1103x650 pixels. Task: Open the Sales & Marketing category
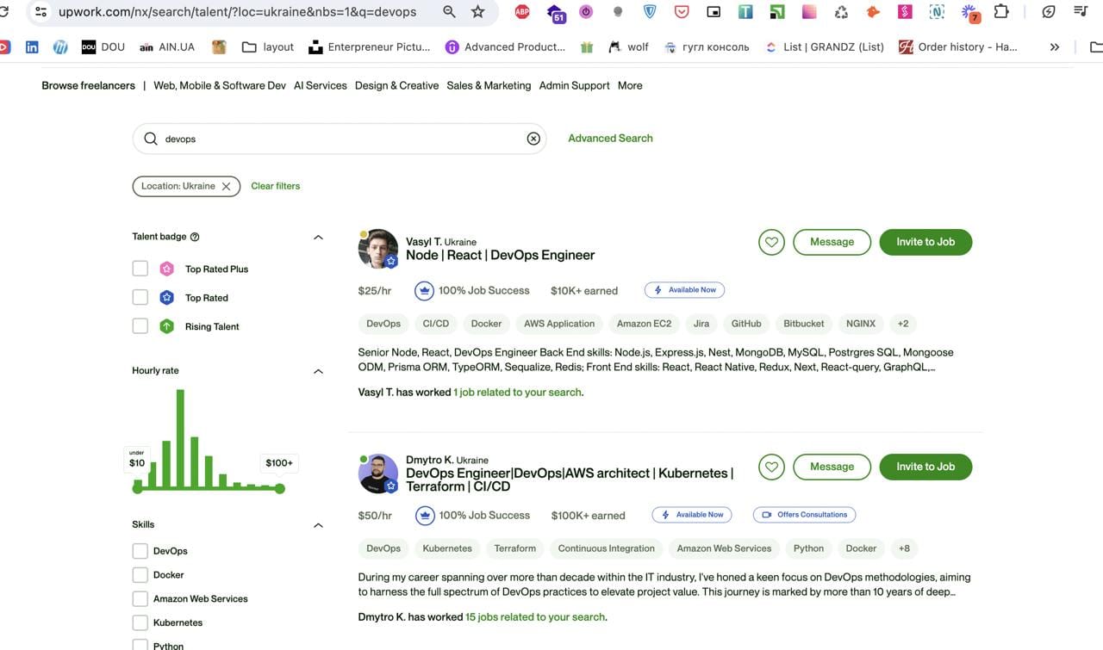click(x=489, y=85)
